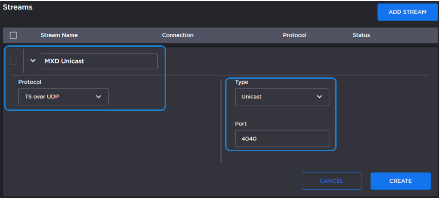Click the Type label above Unicast

[241, 82]
